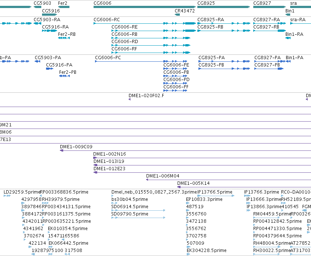Image resolution: width=311 pixels, height=256 pixels.
Task: Select the RM04459.5prime EST label
Action: [x=272, y=214]
